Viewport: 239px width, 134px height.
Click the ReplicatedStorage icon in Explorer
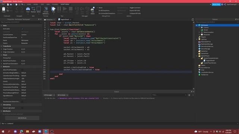pyautogui.click(x=199, y=44)
